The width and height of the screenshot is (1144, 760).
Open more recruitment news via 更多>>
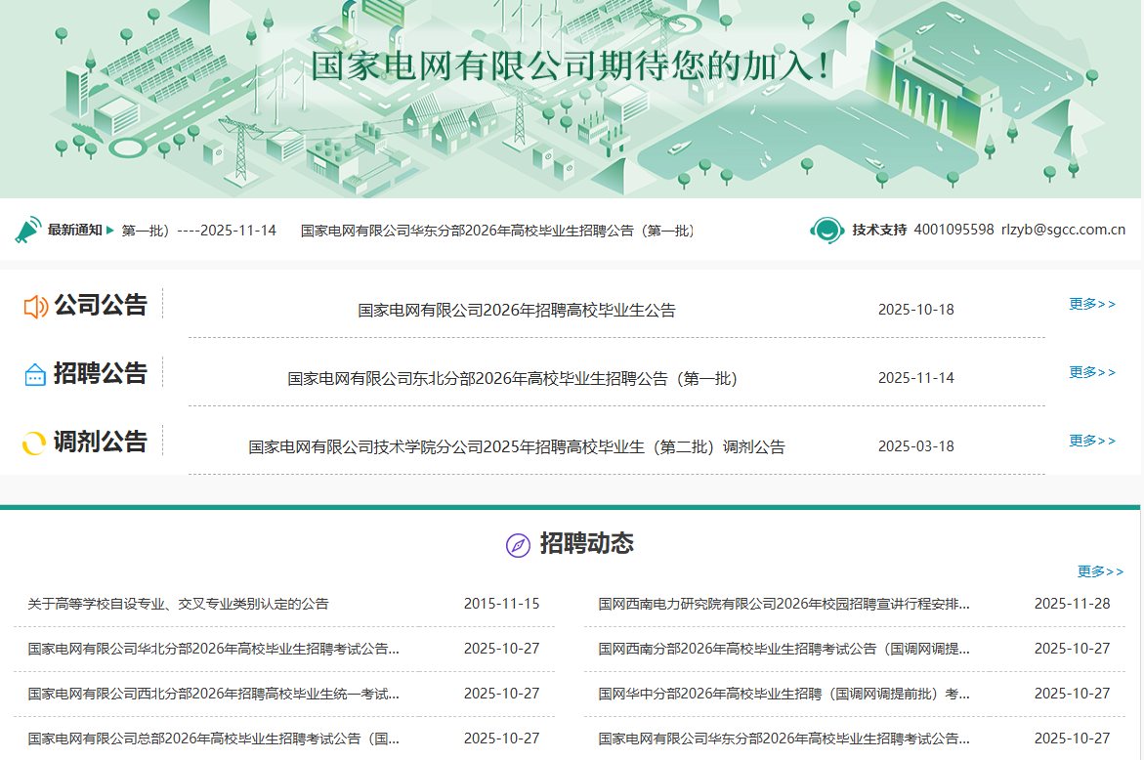point(1100,571)
